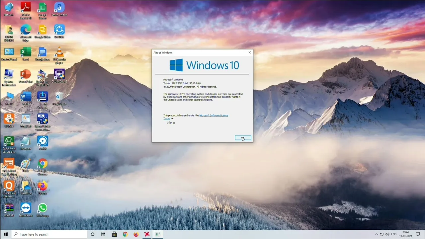Open Control Panel desktop icon
The image size is (425, 239).
click(x=9, y=54)
